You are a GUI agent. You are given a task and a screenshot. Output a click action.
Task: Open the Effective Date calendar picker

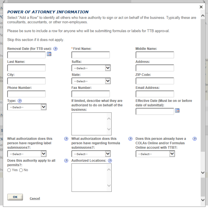click(x=177, y=111)
